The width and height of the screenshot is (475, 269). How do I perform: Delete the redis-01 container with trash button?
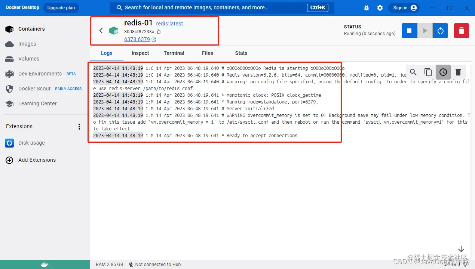[x=462, y=31]
